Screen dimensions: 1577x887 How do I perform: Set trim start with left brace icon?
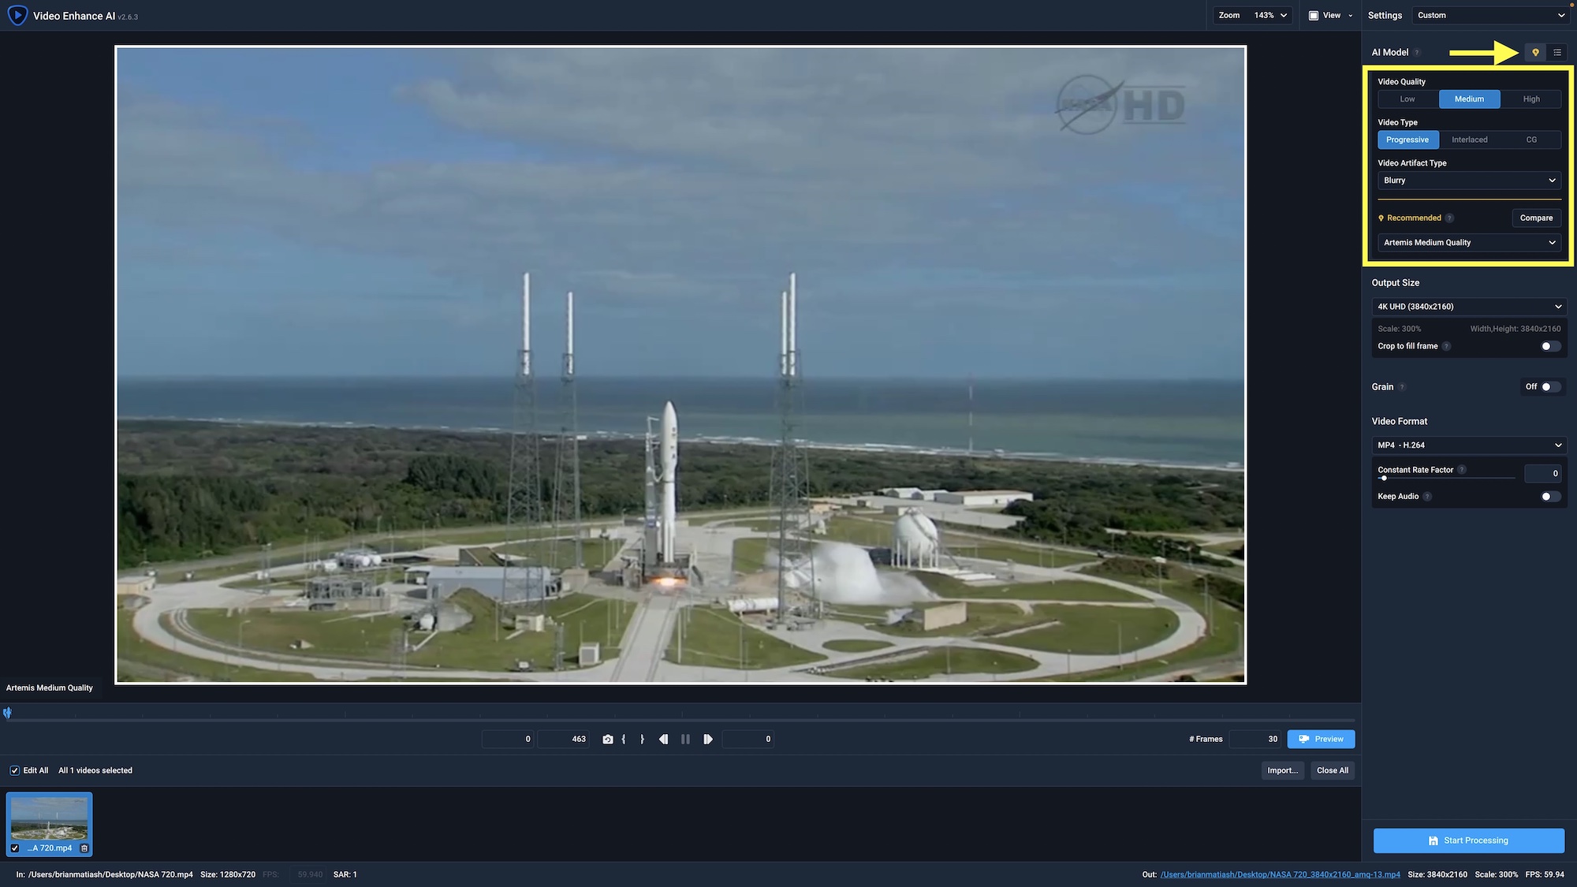click(624, 740)
